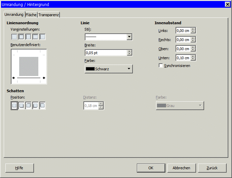This screenshot has width=232, height=178.
Task: Click inside the Benutzerdefiniert border preview
Action: (x=29, y=66)
